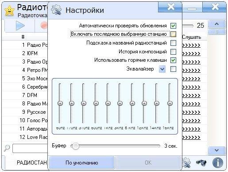228x172 pixels.
Task: Click >>>>>> link for Ретро FM row
Action: [x=191, y=70]
